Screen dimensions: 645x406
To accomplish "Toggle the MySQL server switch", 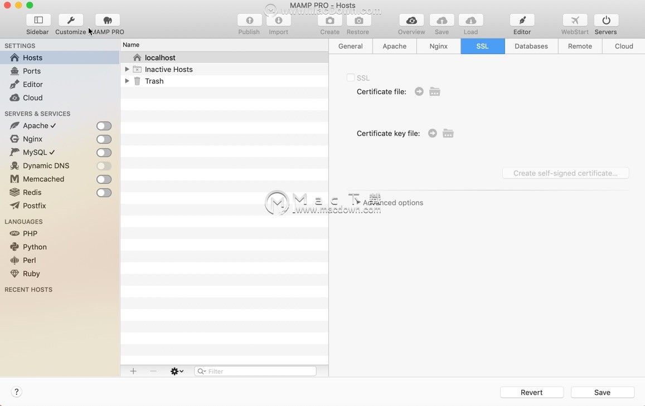I will coord(104,153).
